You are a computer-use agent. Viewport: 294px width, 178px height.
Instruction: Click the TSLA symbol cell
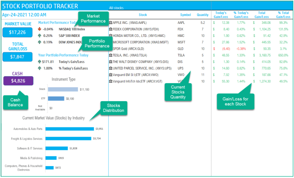pos(181,55)
